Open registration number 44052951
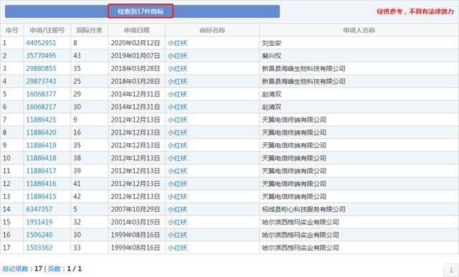The width and height of the screenshot is (459, 277). coord(41,43)
